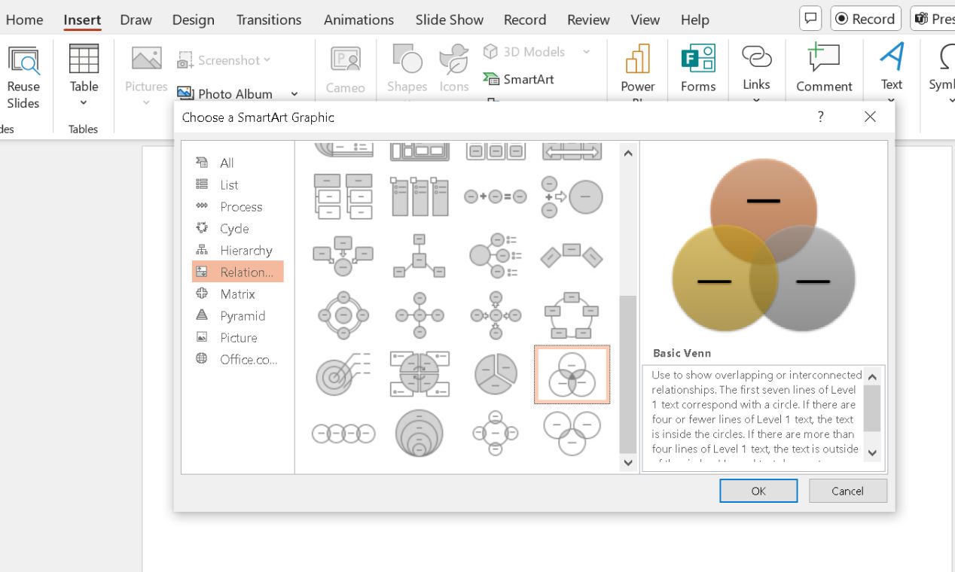
Task: Expand the Photo Album dropdown arrow
Action: (294, 94)
